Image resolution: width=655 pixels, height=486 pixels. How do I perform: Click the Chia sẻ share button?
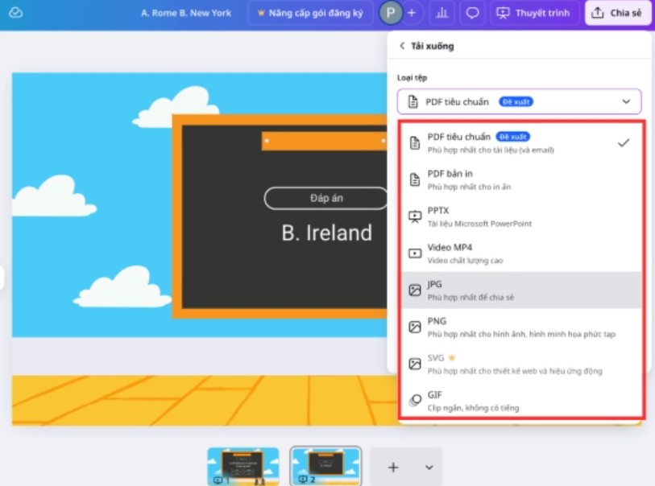point(618,13)
